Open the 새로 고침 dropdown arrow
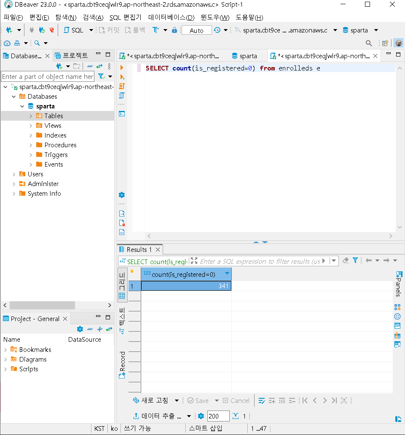405x435 pixels. pyautogui.click(x=177, y=400)
